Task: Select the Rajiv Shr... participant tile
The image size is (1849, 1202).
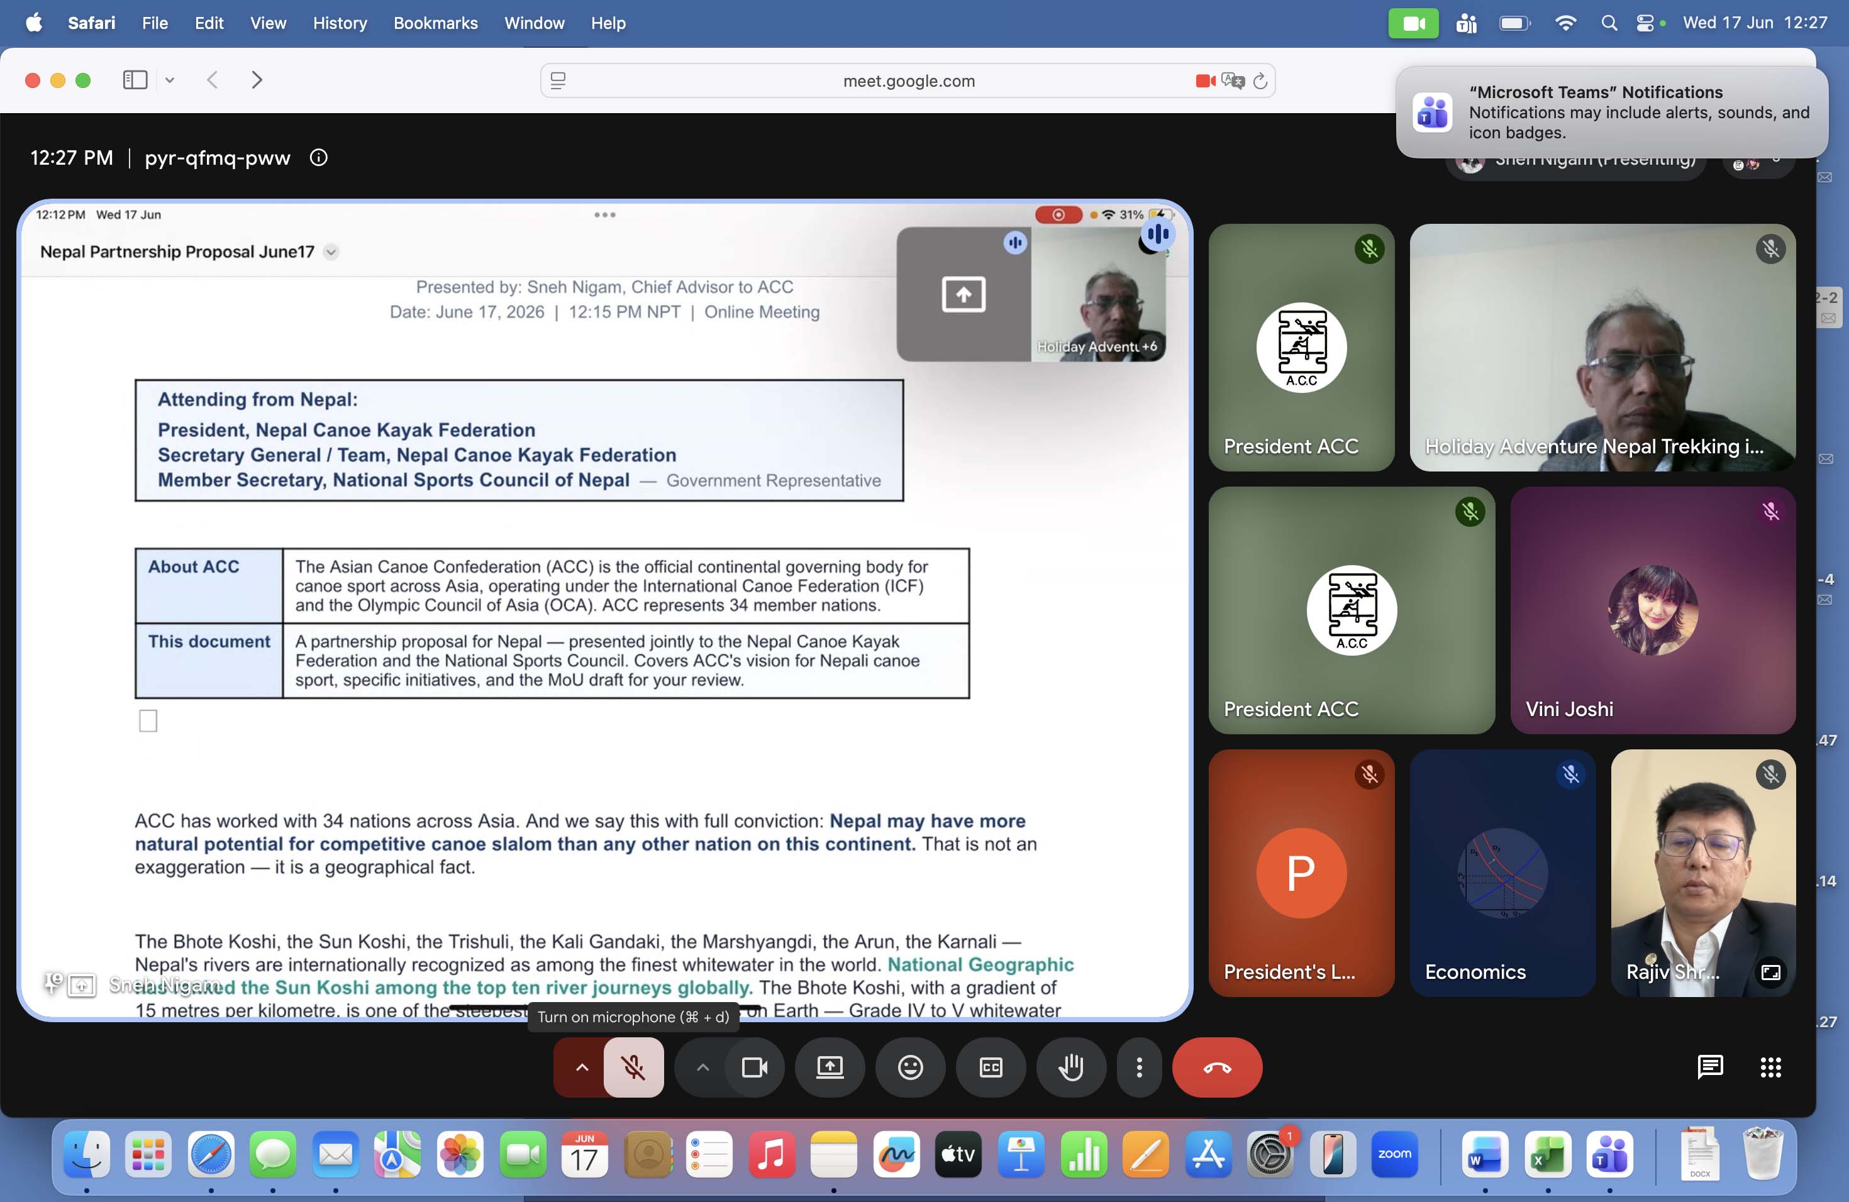Action: click(1703, 873)
